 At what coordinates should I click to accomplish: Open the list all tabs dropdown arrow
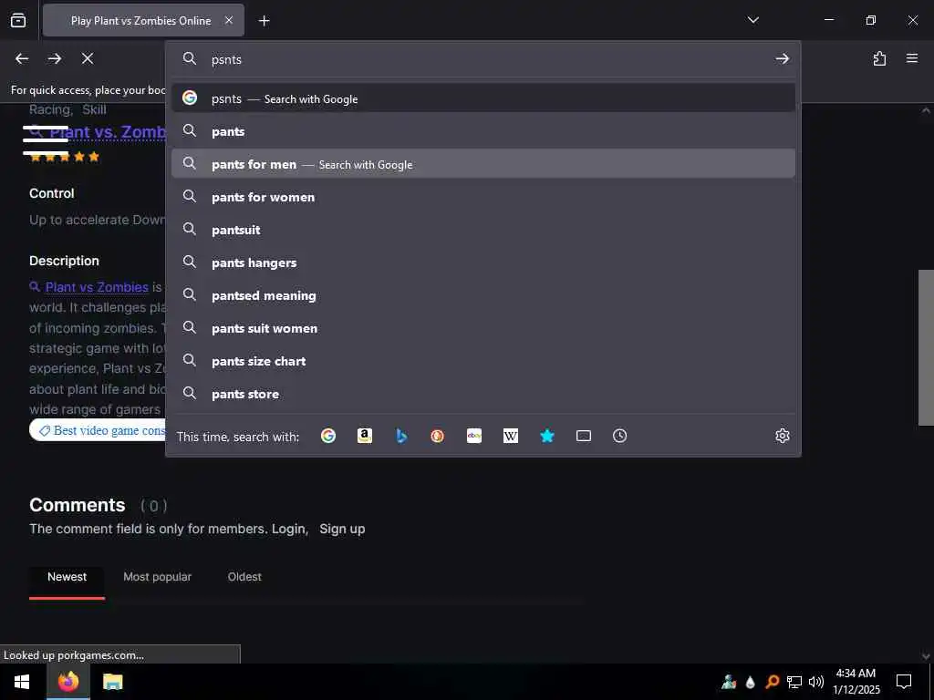752,20
